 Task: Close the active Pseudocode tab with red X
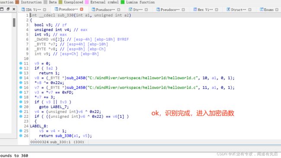[x=82, y=9]
